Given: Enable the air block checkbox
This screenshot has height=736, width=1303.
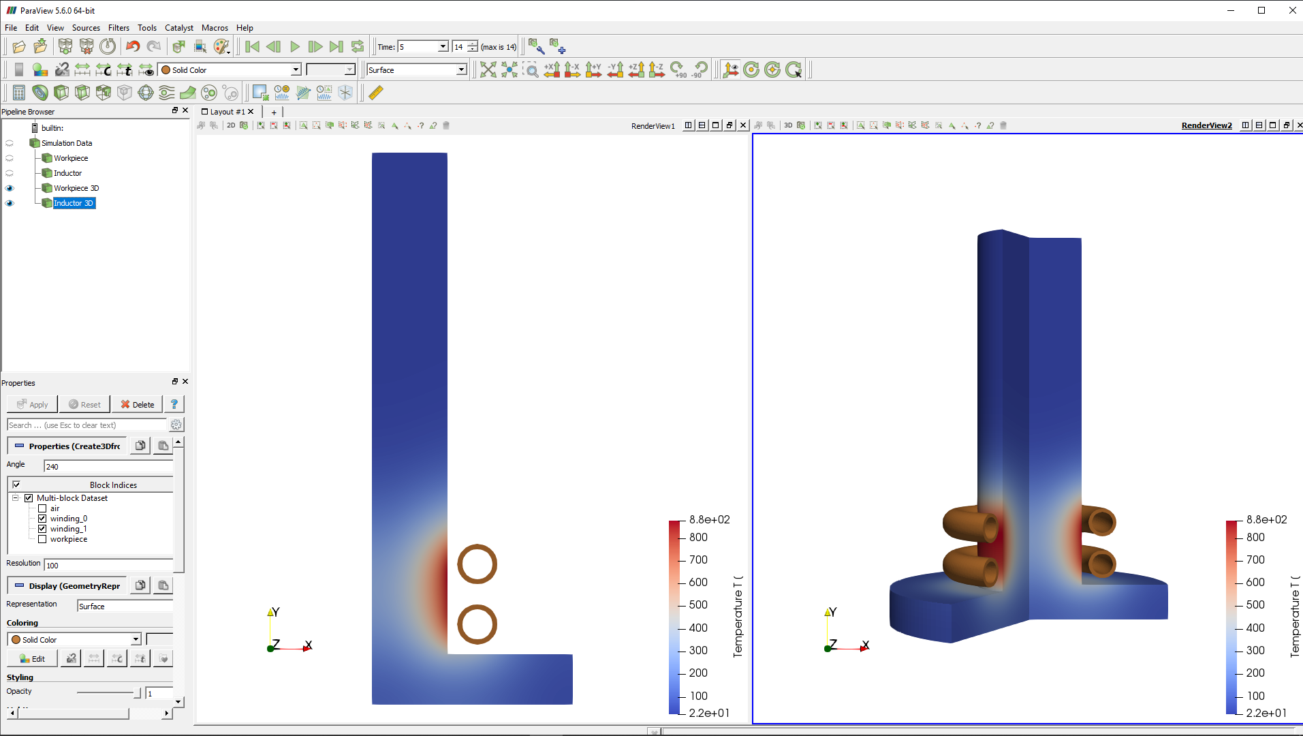Looking at the screenshot, I should [42, 508].
